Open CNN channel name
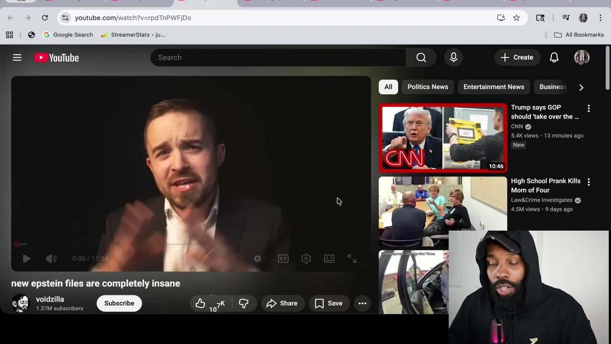This screenshot has height=344, width=611. tap(517, 127)
